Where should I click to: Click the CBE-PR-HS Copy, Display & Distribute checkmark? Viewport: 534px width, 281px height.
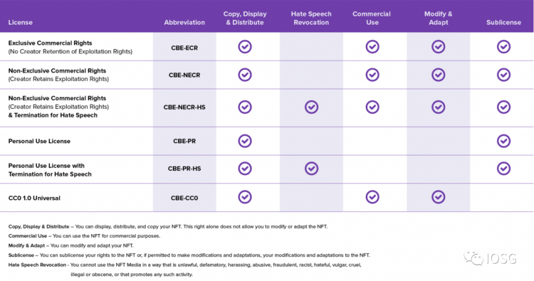coord(245,169)
